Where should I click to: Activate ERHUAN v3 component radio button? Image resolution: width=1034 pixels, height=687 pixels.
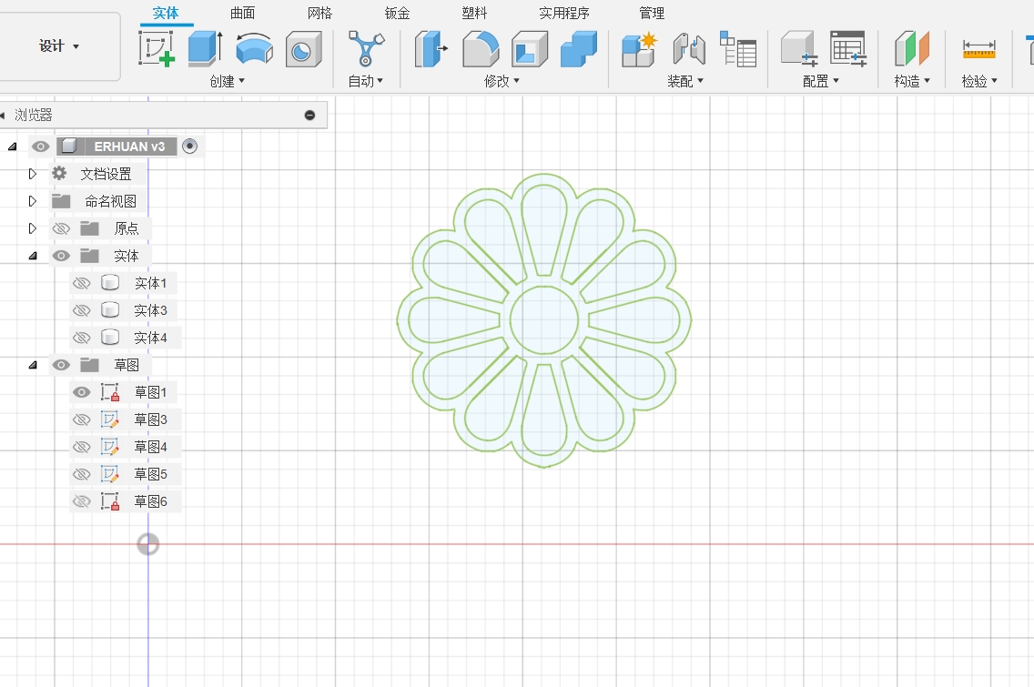[190, 146]
